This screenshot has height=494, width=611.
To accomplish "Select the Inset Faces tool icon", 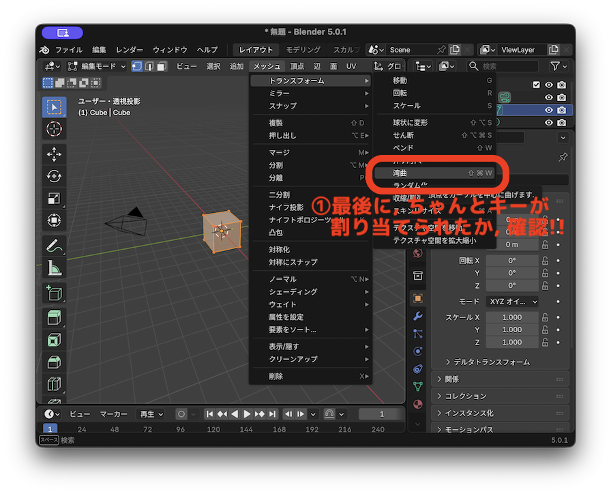I will [x=54, y=340].
